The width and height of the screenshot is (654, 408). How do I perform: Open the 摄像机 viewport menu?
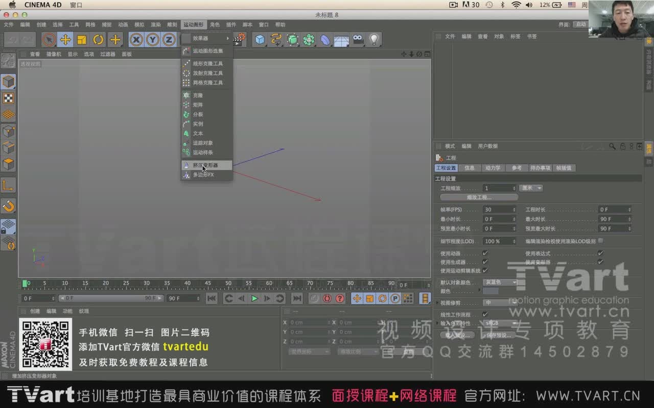(x=54, y=54)
